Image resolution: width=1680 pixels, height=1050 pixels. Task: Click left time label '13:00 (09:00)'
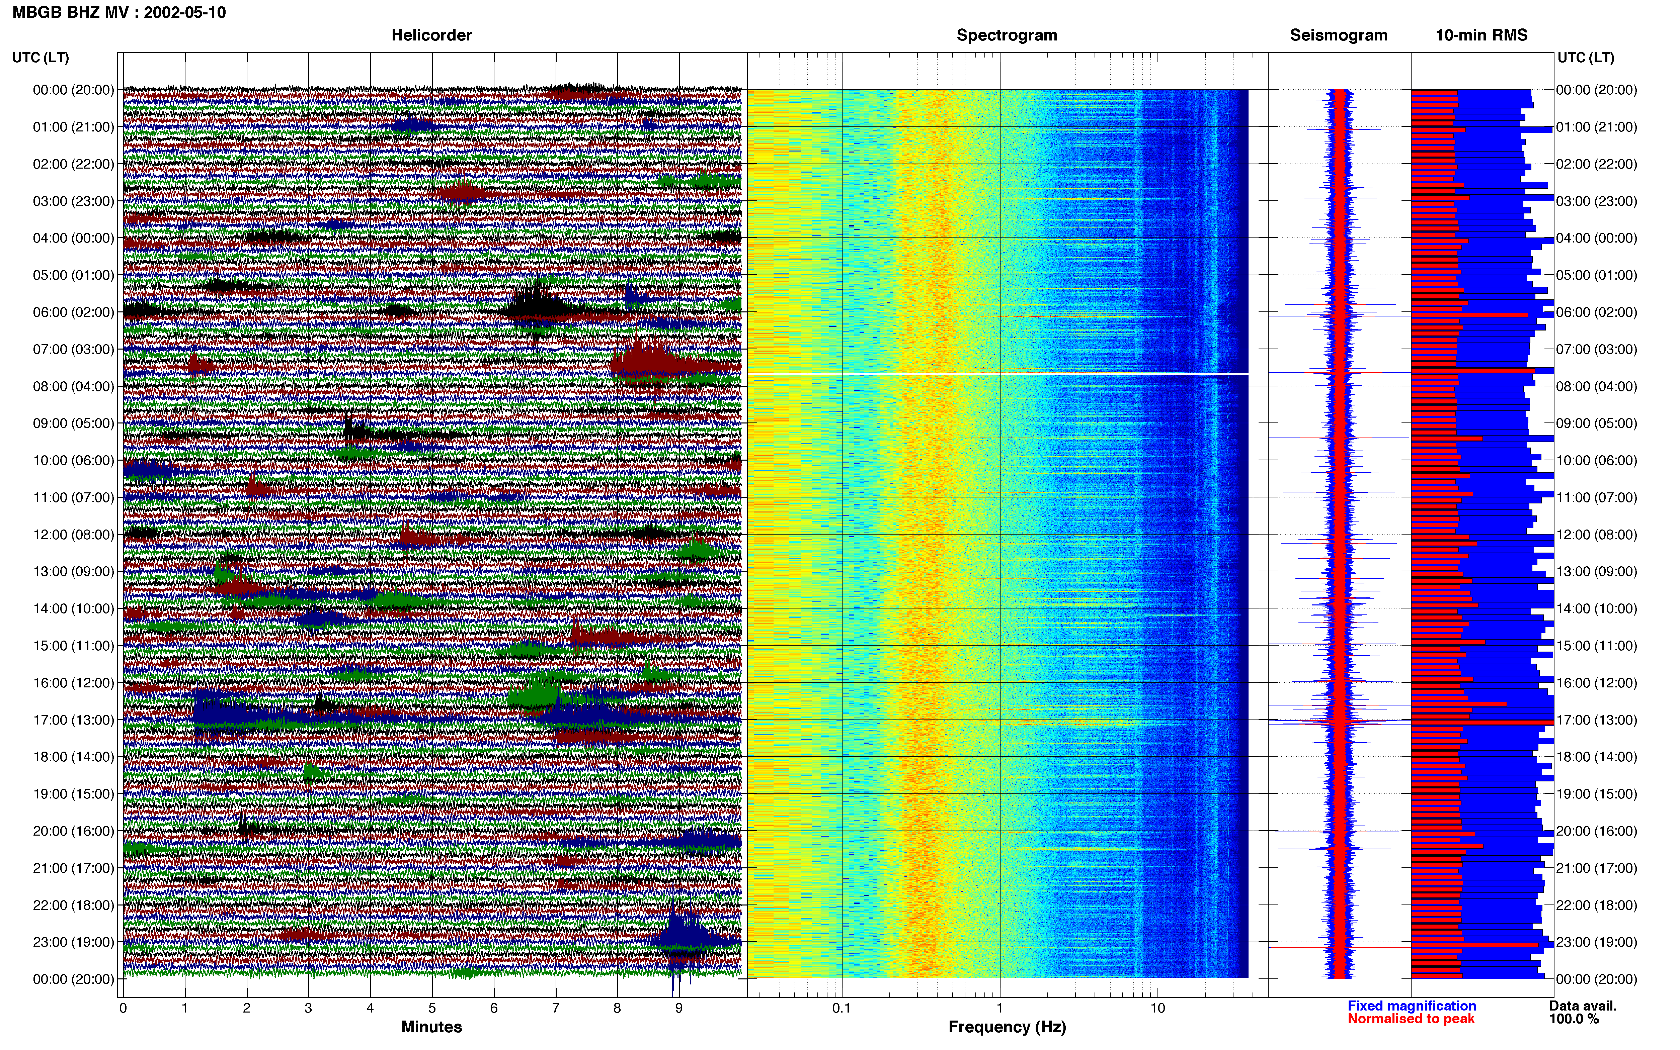(74, 572)
